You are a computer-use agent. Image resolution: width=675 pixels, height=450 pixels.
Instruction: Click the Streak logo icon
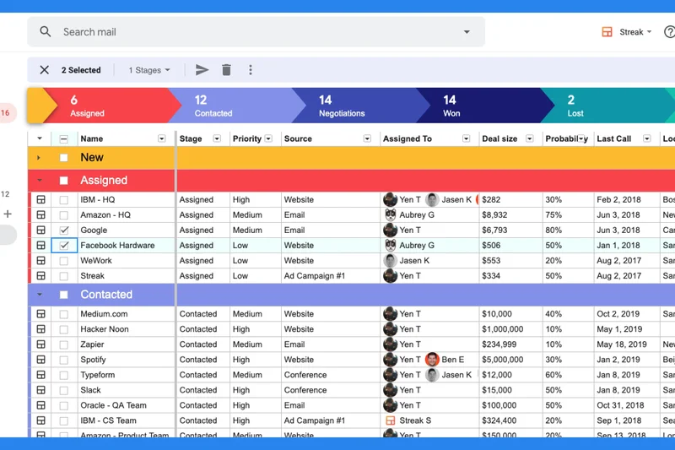coord(607,32)
